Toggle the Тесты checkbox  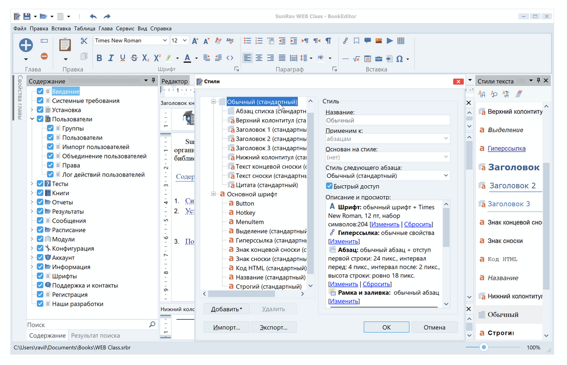tap(40, 184)
